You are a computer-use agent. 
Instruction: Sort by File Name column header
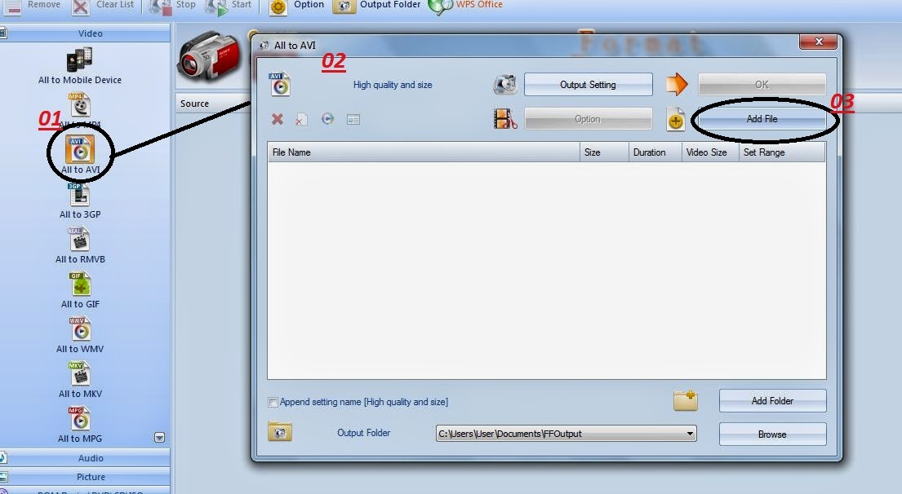424,152
